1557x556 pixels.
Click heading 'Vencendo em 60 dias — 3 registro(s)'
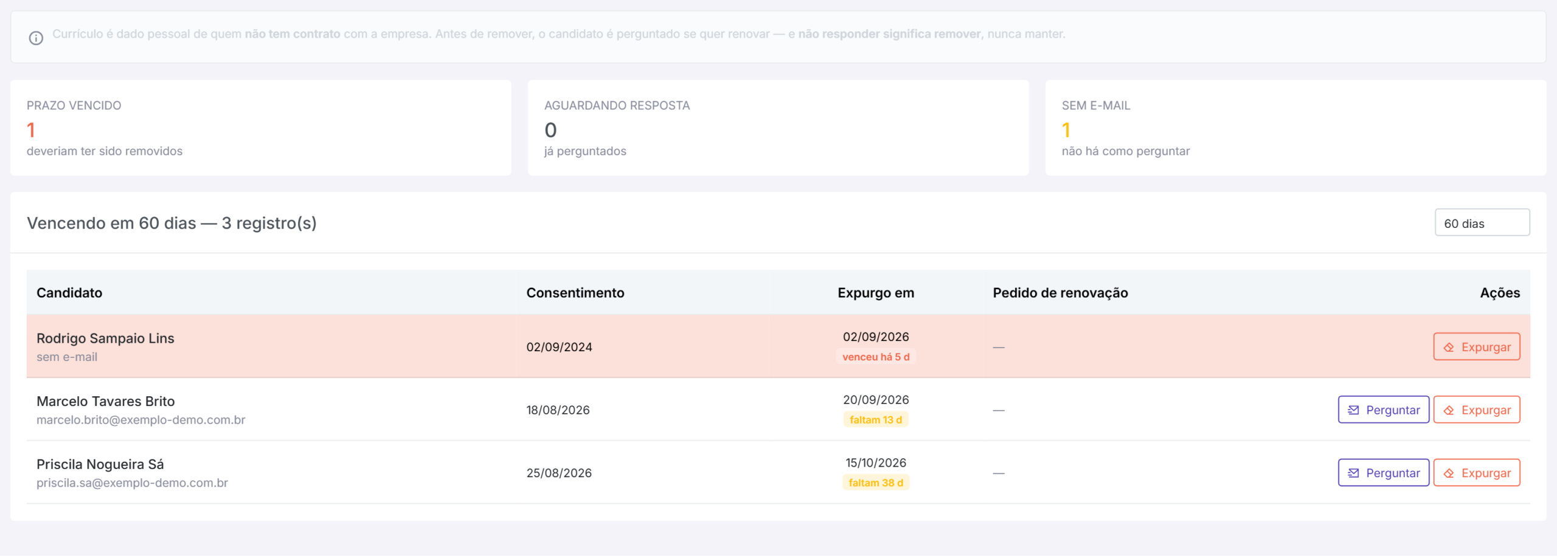172,223
